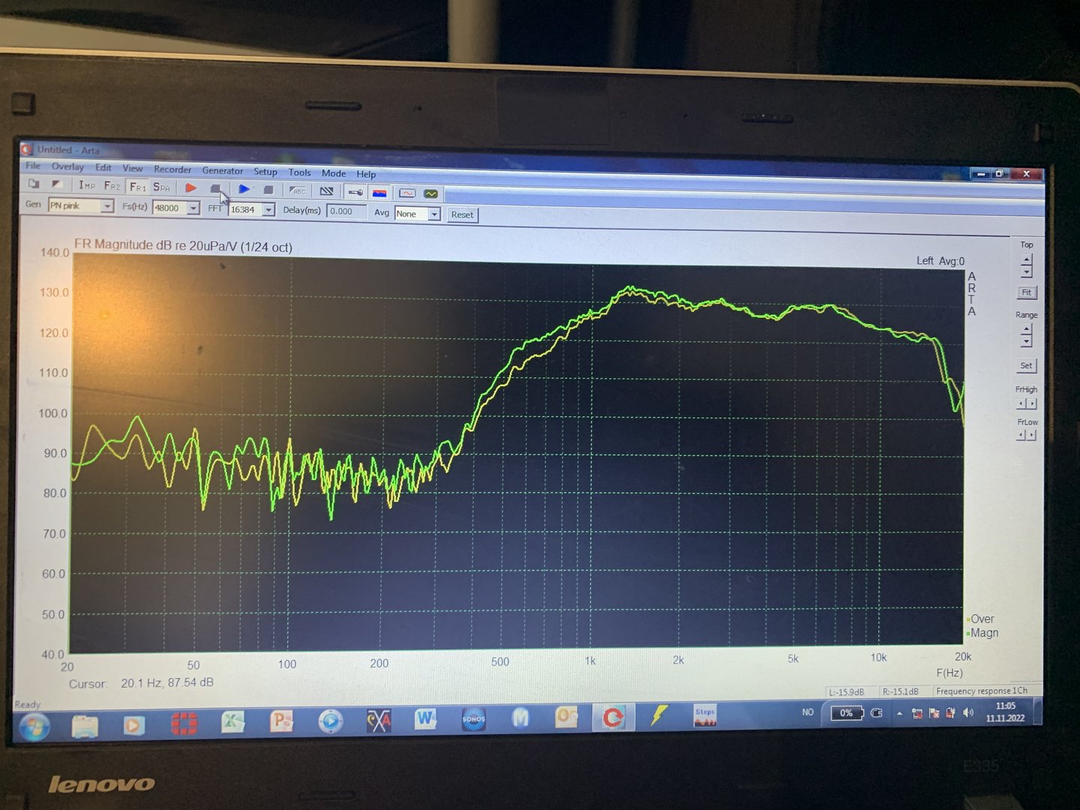
Task: Click the open file toolbar icon
Action: point(34,184)
